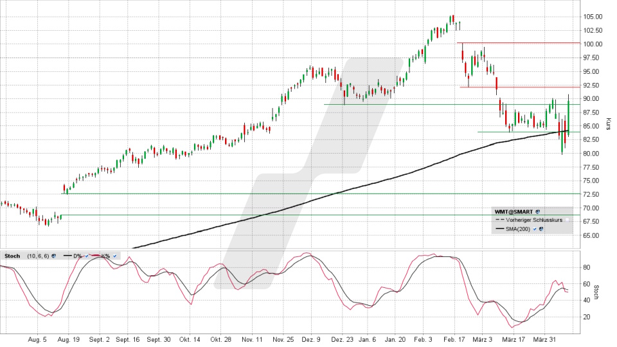The width and height of the screenshot is (617, 347).
Task: Click the Dez. 23 date label
Action: click(x=342, y=339)
